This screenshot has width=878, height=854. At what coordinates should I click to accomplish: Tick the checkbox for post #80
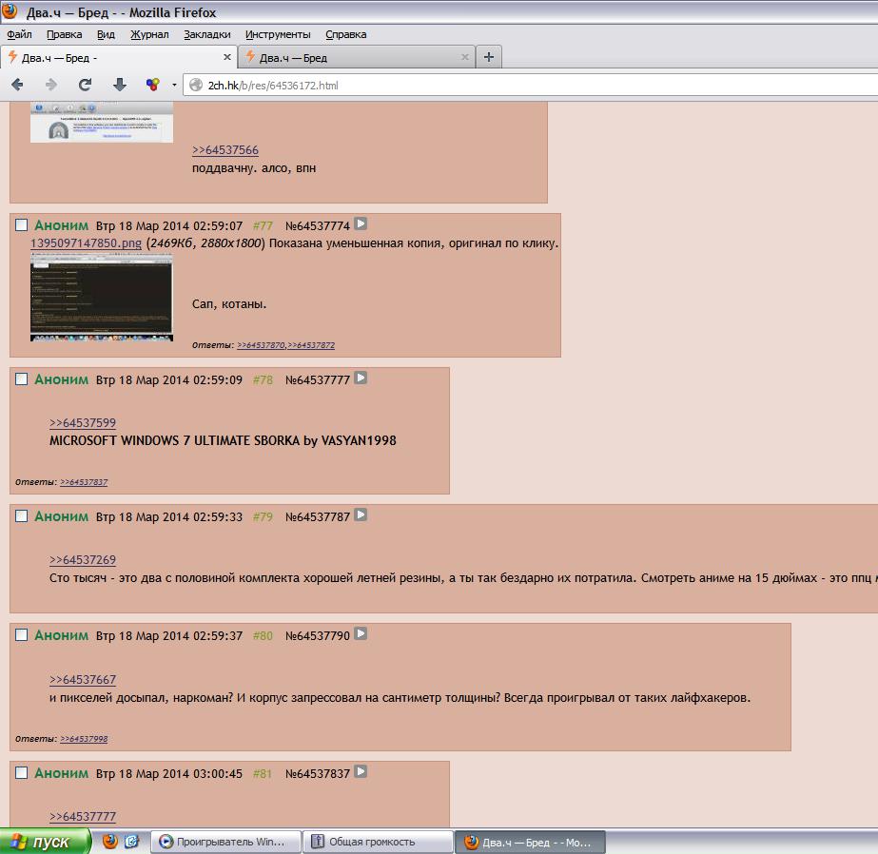[x=21, y=634]
